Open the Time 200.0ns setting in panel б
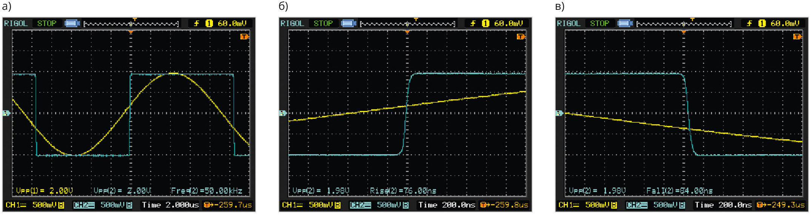 (447, 205)
